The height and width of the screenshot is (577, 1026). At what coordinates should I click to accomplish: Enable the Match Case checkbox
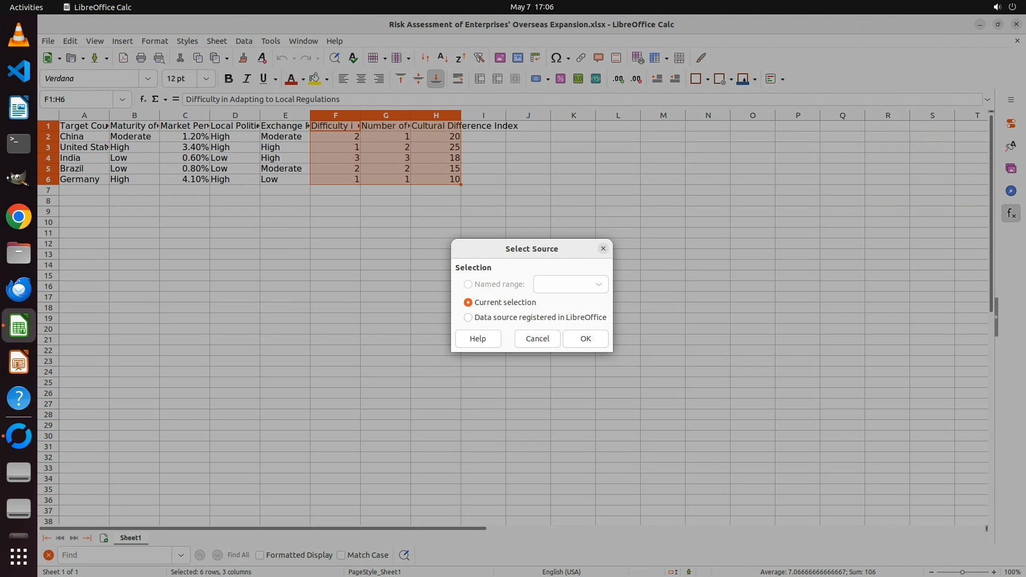click(x=341, y=555)
